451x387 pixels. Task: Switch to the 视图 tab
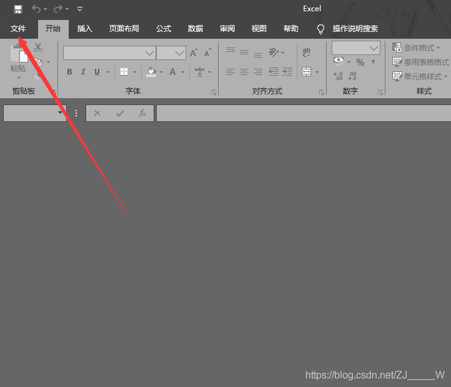tap(259, 29)
